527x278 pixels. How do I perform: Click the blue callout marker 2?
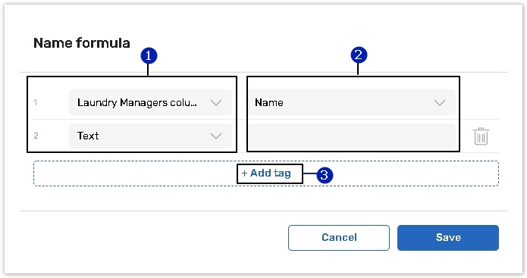pyautogui.click(x=359, y=55)
